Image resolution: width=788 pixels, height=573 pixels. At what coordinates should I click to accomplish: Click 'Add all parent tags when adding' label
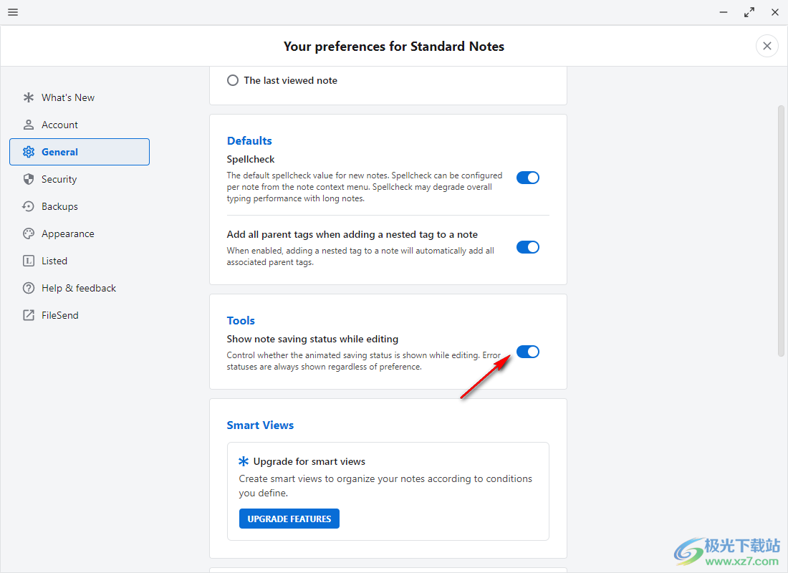352,235
